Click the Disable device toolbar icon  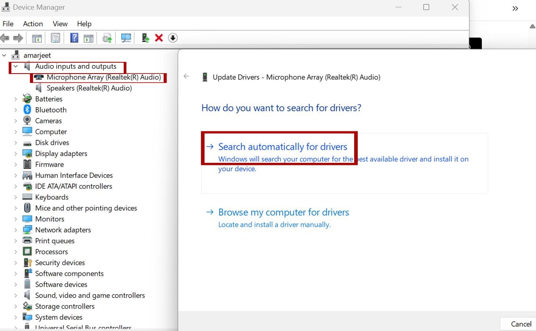point(173,38)
